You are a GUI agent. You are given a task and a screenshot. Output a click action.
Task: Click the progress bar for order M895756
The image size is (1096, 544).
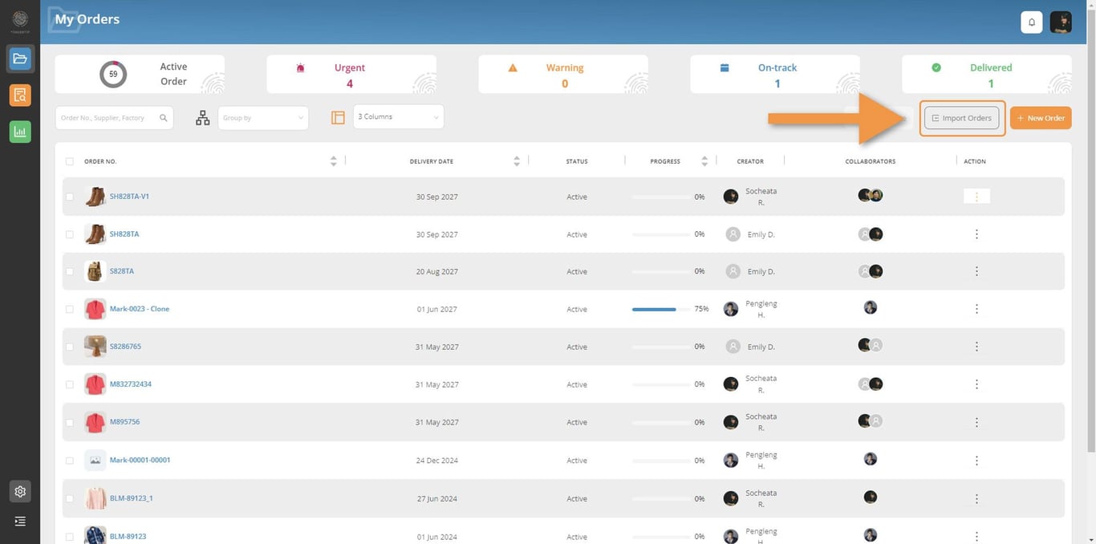click(x=661, y=422)
